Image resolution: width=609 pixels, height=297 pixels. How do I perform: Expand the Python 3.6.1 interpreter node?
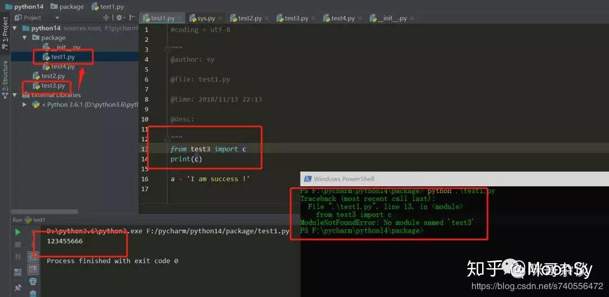25,104
